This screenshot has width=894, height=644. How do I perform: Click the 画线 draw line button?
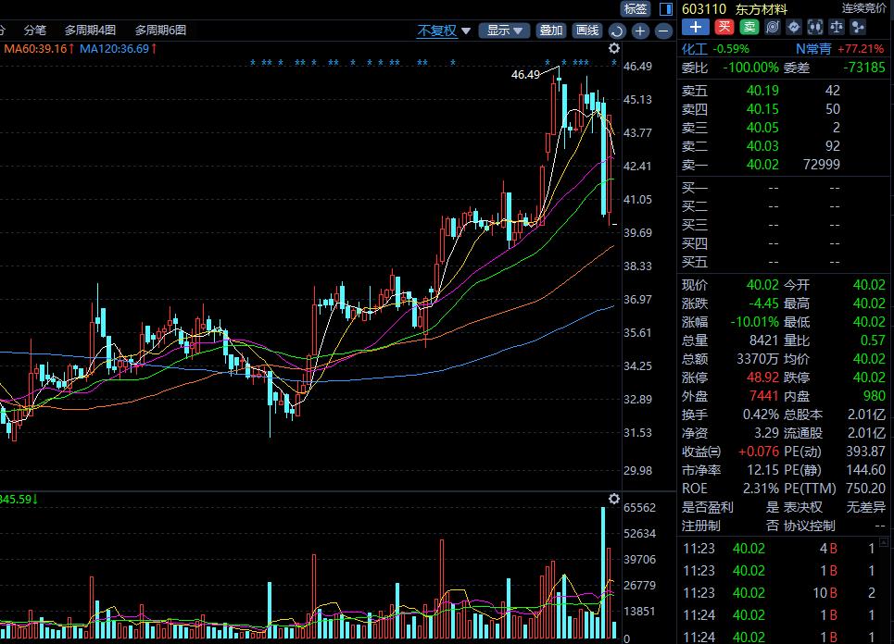pyautogui.click(x=587, y=31)
